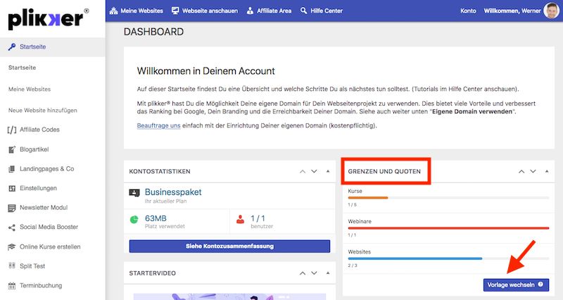This screenshot has width=563, height=300.
Task: Go to Einstellungen in the sidebar
Action: point(39,188)
